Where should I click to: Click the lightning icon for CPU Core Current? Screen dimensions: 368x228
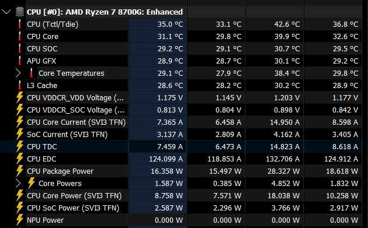tap(20, 122)
